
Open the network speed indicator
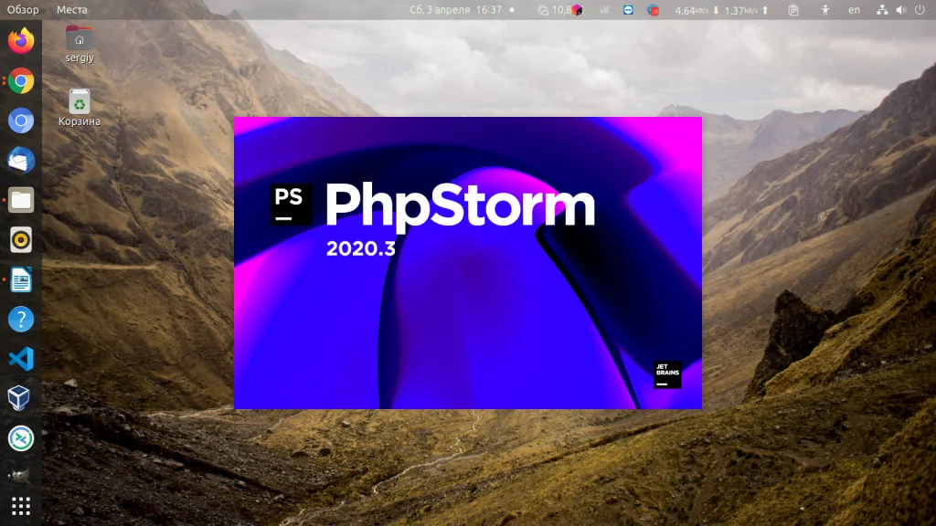coord(722,10)
